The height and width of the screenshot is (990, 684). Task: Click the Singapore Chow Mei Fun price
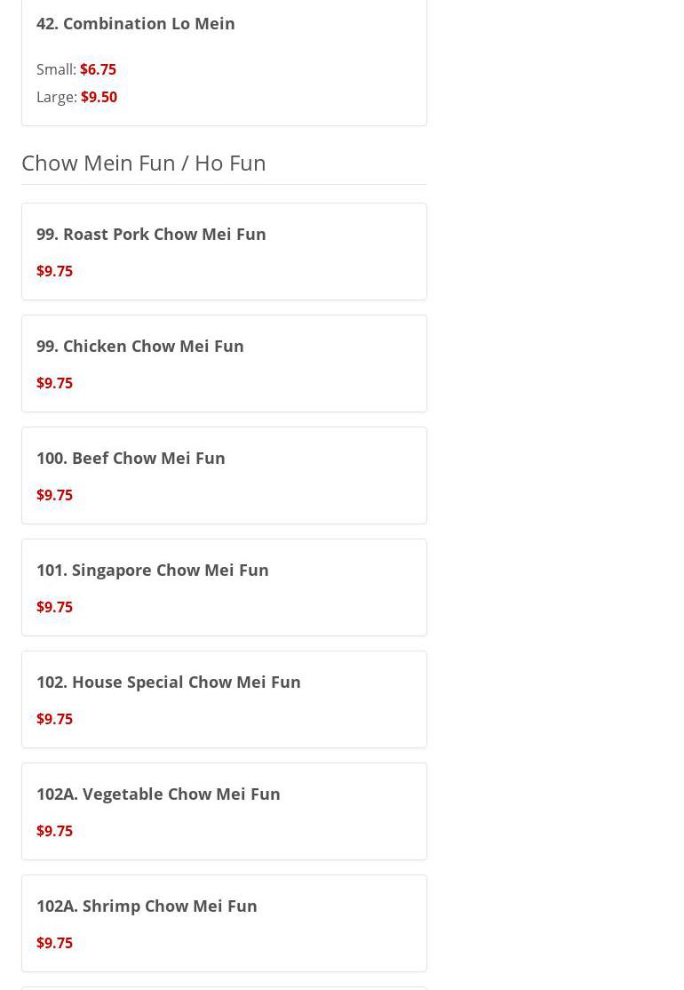(54, 607)
